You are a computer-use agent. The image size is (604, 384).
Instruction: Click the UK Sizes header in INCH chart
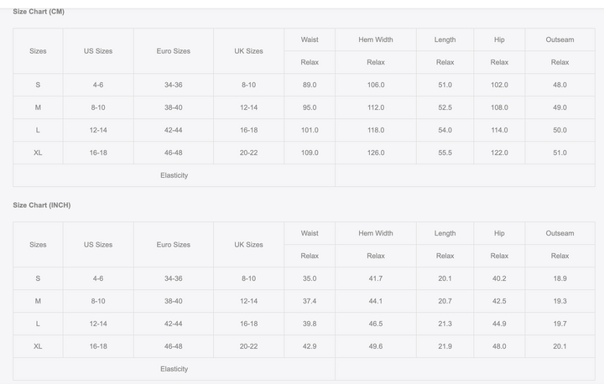click(x=248, y=245)
